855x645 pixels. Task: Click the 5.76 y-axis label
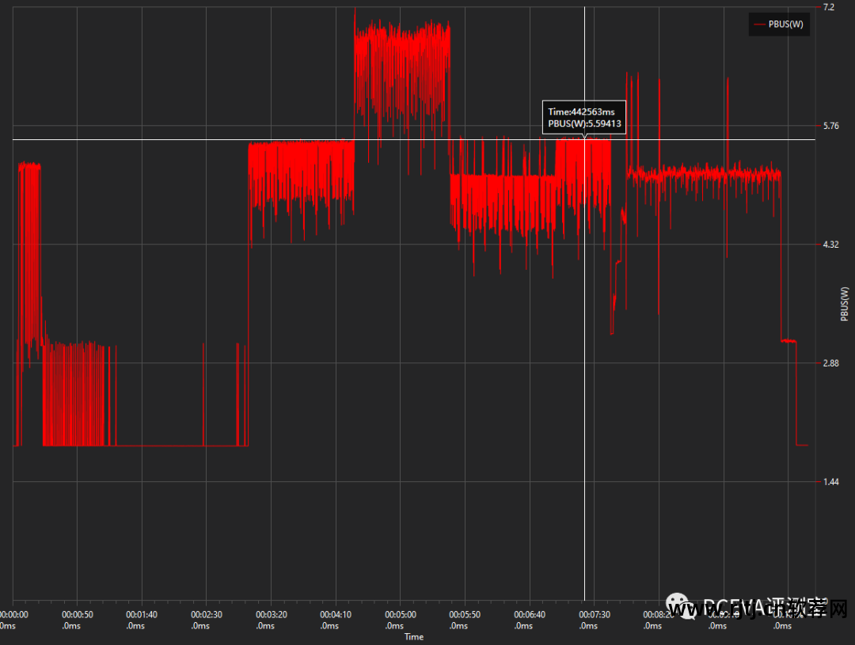coord(831,126)
